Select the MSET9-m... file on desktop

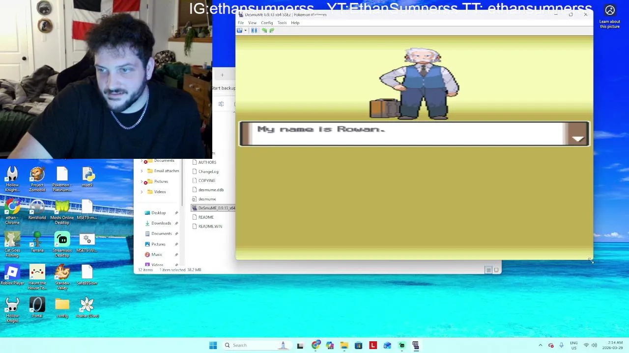pyautogui.click(x=87, y=210)
